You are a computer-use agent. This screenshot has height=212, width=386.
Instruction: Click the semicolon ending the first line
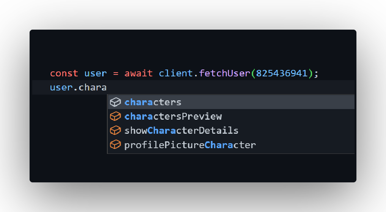click(316, 73)
